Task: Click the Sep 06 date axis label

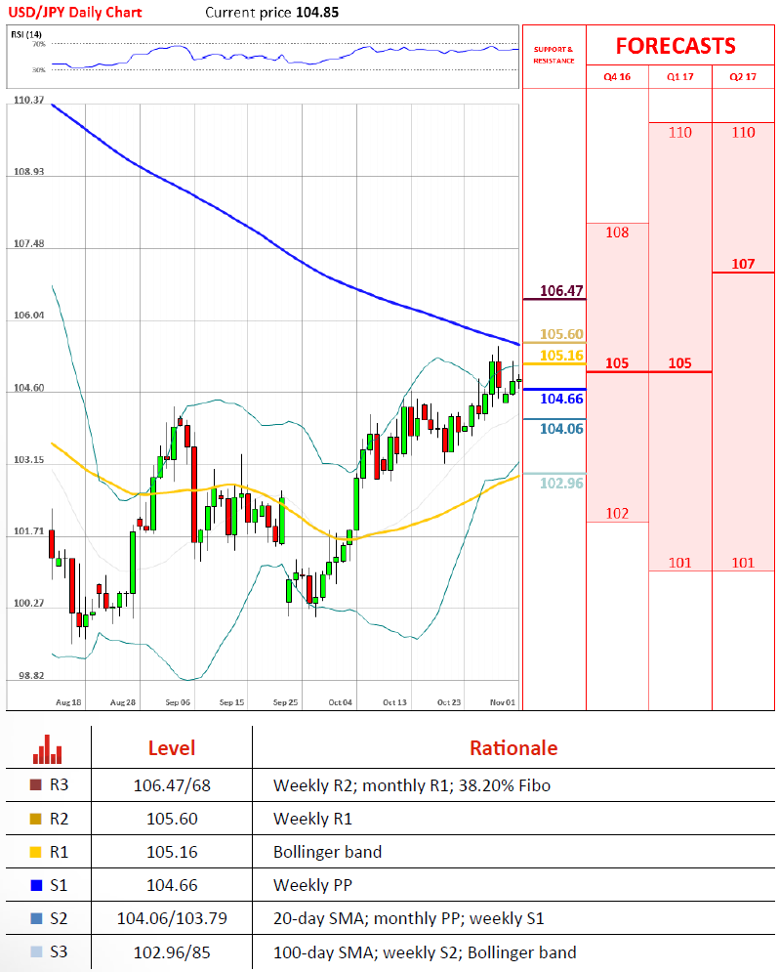Action: [178, 702]
